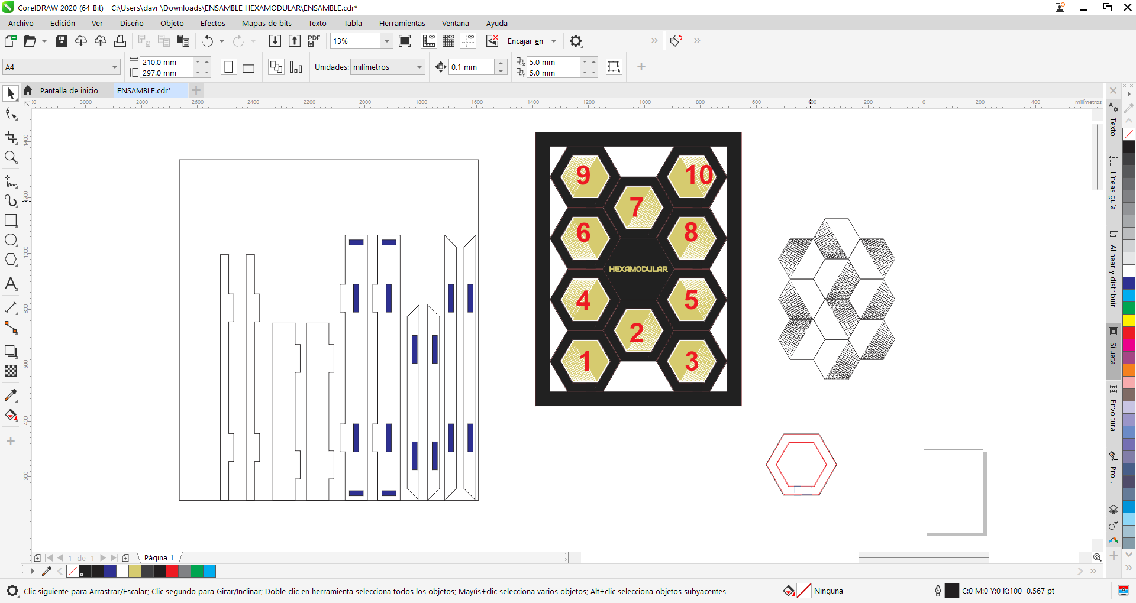Select the Artistic media tool
This screenshot has height=603, width=1136.
coord(11,200)
